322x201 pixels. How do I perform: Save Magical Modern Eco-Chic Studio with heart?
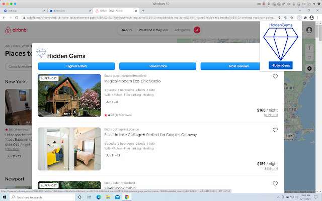275,76
